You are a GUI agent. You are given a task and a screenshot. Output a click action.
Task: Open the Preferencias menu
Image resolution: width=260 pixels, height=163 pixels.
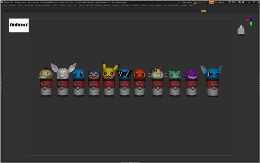(125, 6)
